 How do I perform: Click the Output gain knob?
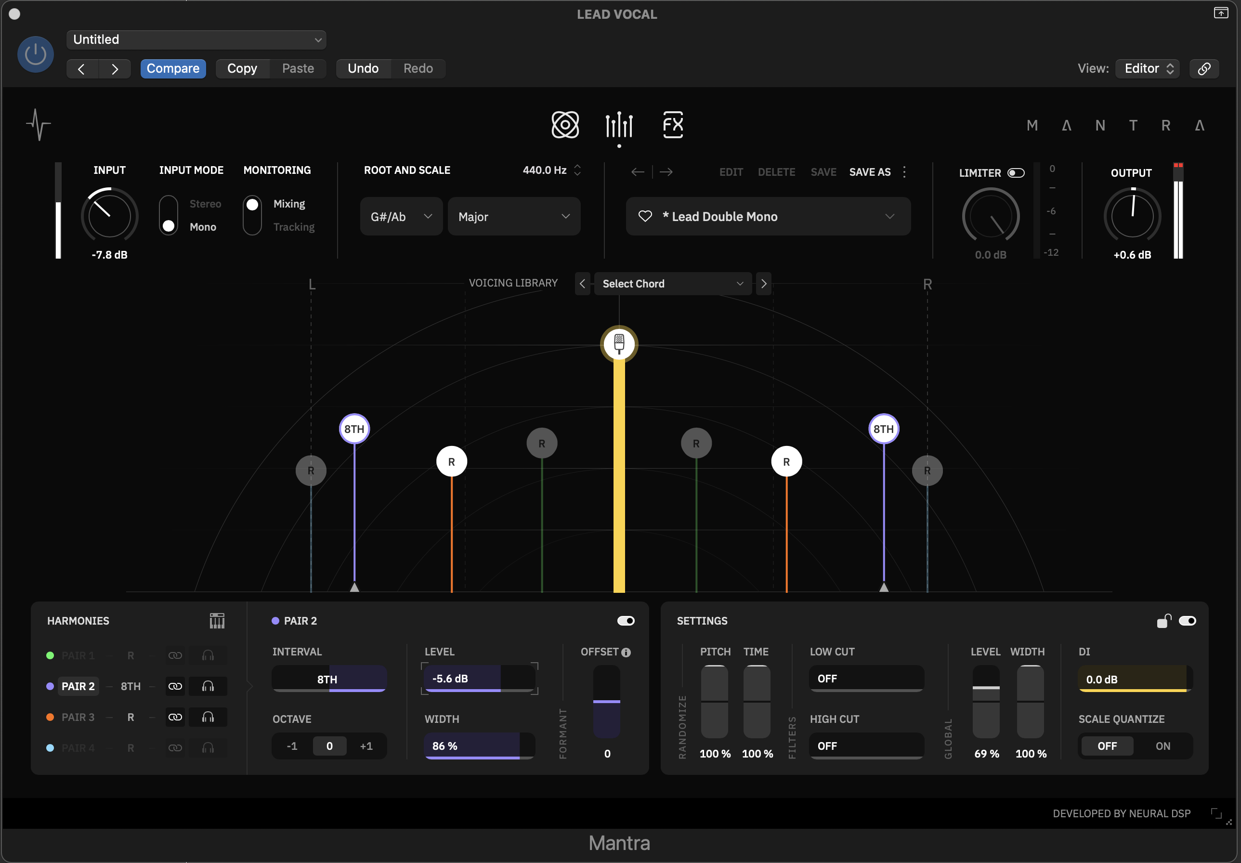pyautogui.click(x=1132, y=216)
